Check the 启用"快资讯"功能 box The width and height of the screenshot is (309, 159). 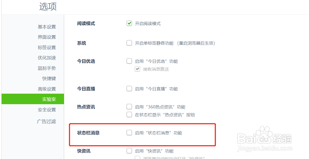129,151
